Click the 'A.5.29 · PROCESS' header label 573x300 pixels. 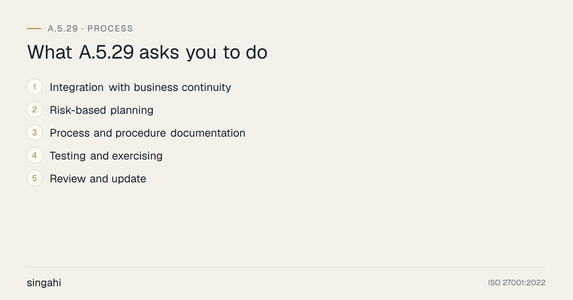91,29
